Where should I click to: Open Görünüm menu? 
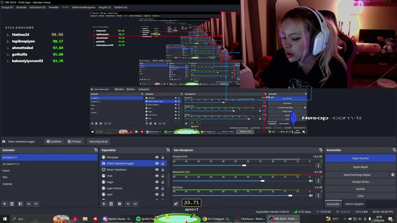coord(38,7)
